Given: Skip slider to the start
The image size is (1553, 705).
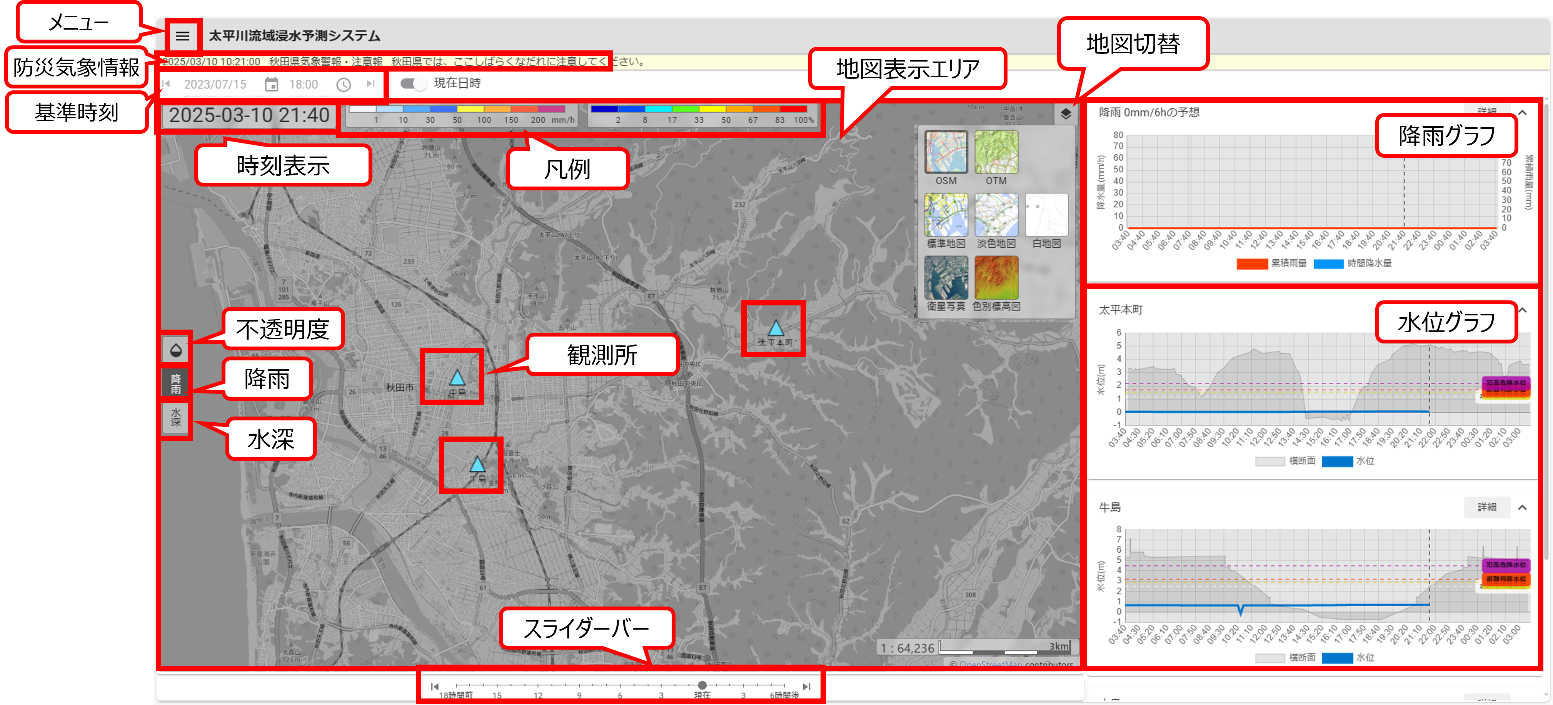Looking at the screenshot, I should 435,686.
